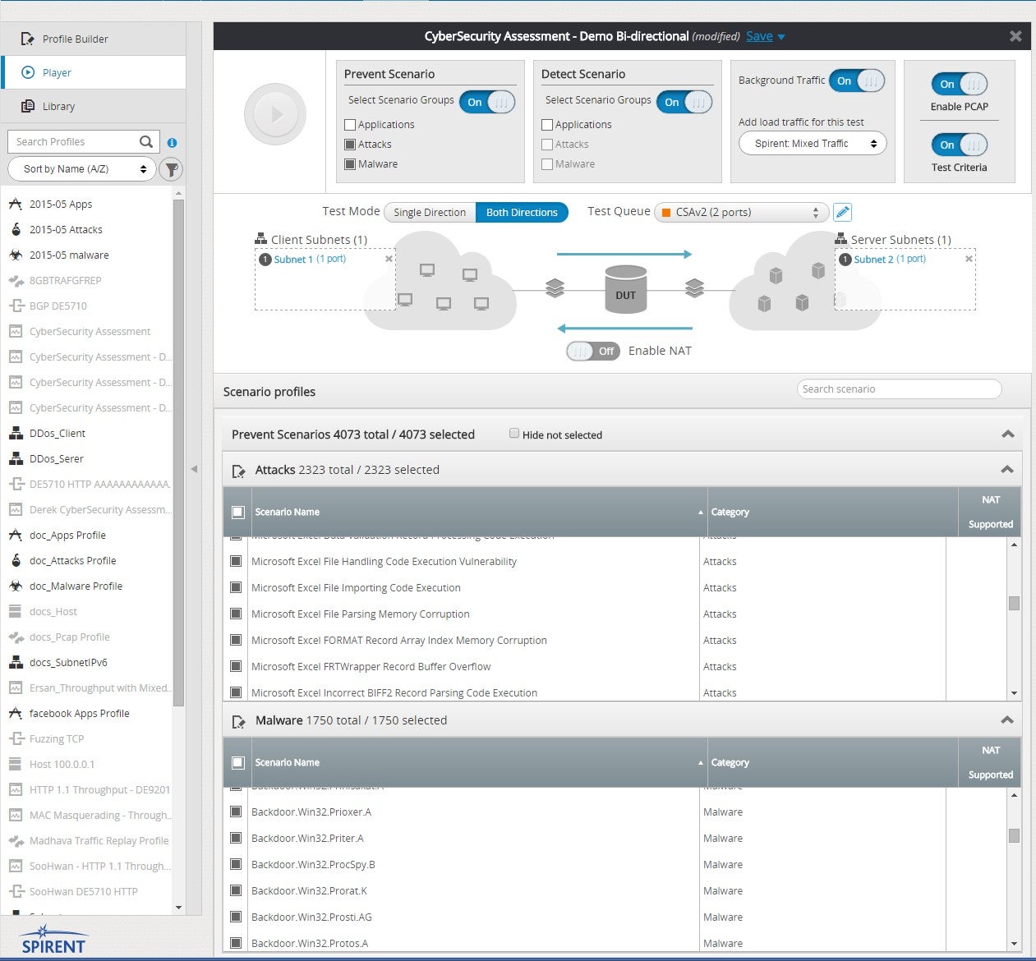
Task: Open Test Queue CSAv2 dropdown
Action: pos(741,212)
